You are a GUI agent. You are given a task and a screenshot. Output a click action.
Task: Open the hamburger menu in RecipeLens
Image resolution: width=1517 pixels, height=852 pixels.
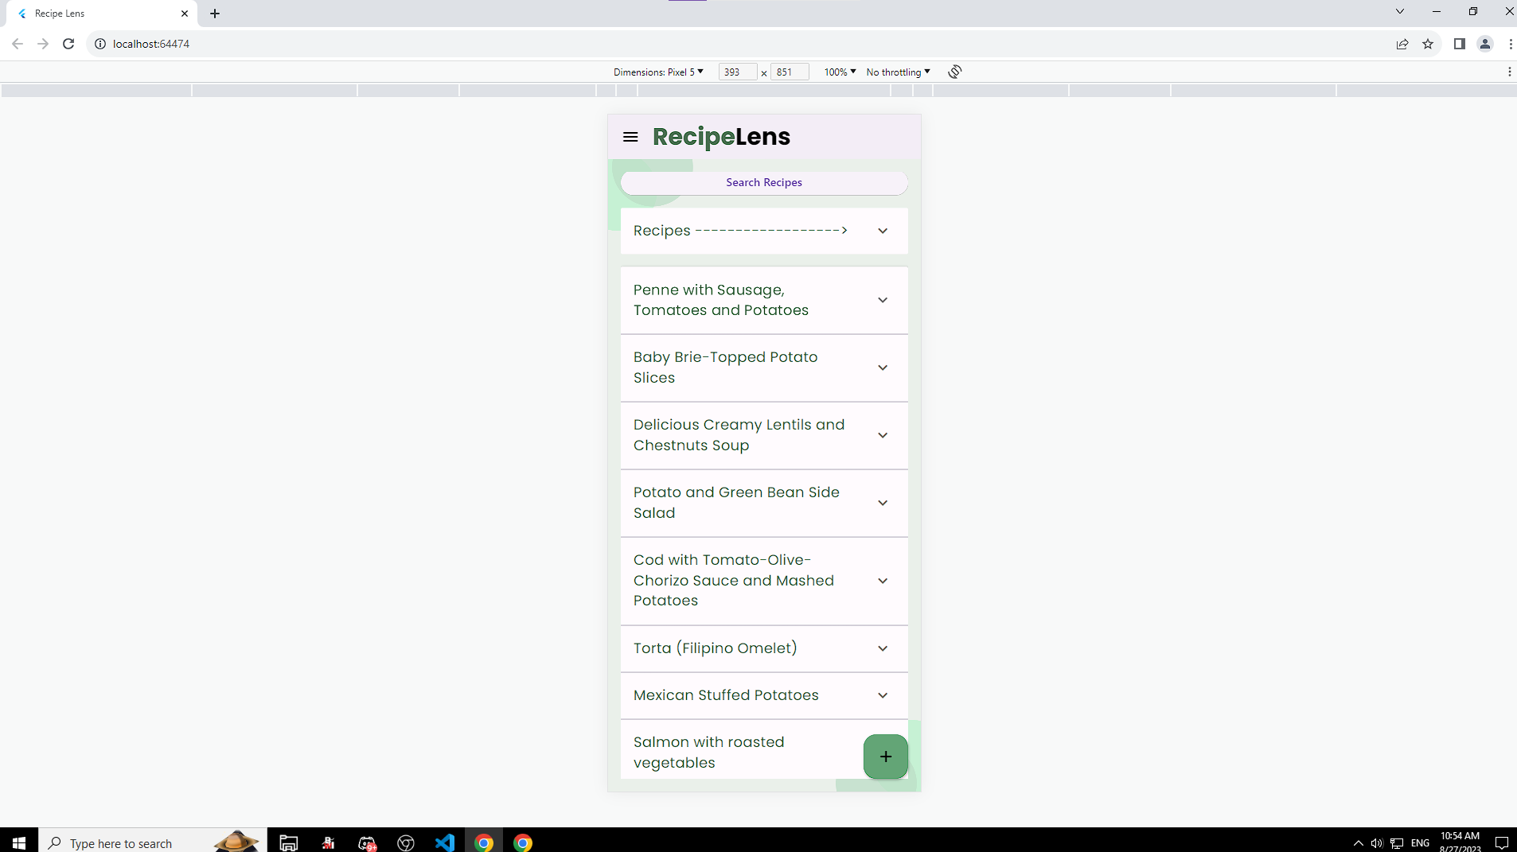click(x=630, y=137)
